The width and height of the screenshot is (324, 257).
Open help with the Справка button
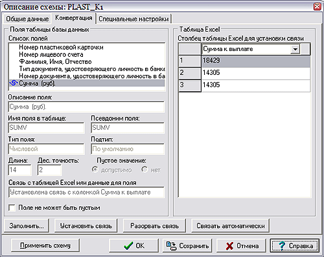point(295,245)
